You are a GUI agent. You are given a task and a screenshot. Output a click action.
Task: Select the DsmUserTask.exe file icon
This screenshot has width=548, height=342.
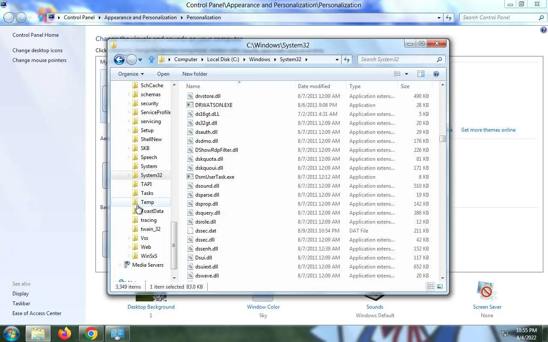point(191,177)
